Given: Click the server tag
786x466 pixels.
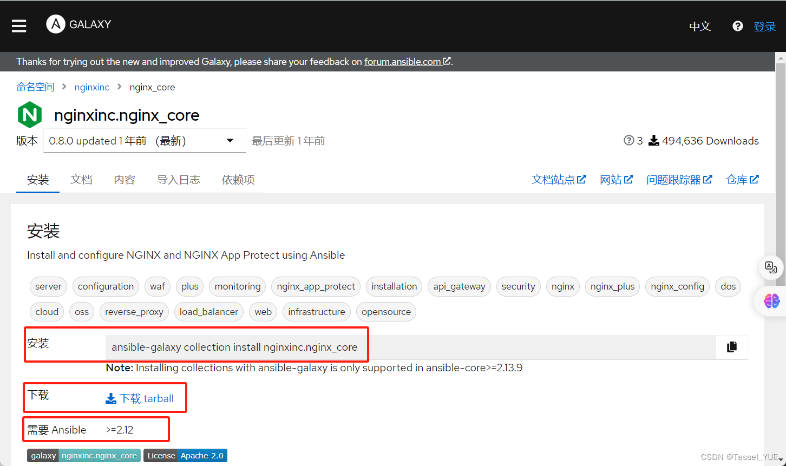Looking at the screenshot, I should (x=48, y=286).
